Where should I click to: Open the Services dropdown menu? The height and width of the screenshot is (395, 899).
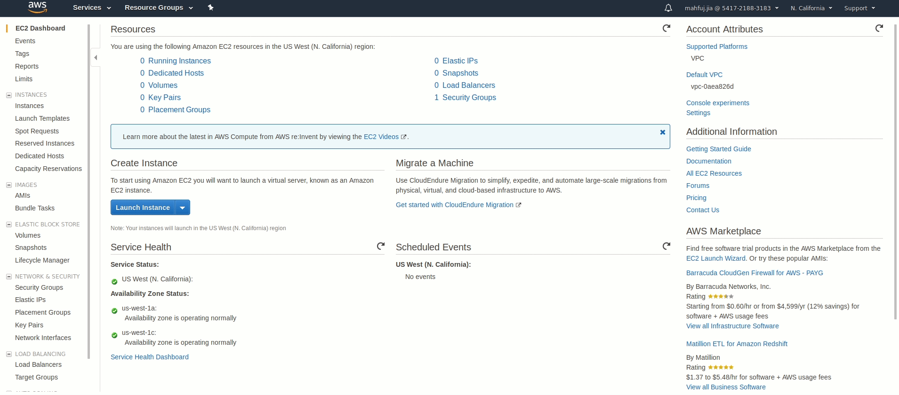(92, 8)
